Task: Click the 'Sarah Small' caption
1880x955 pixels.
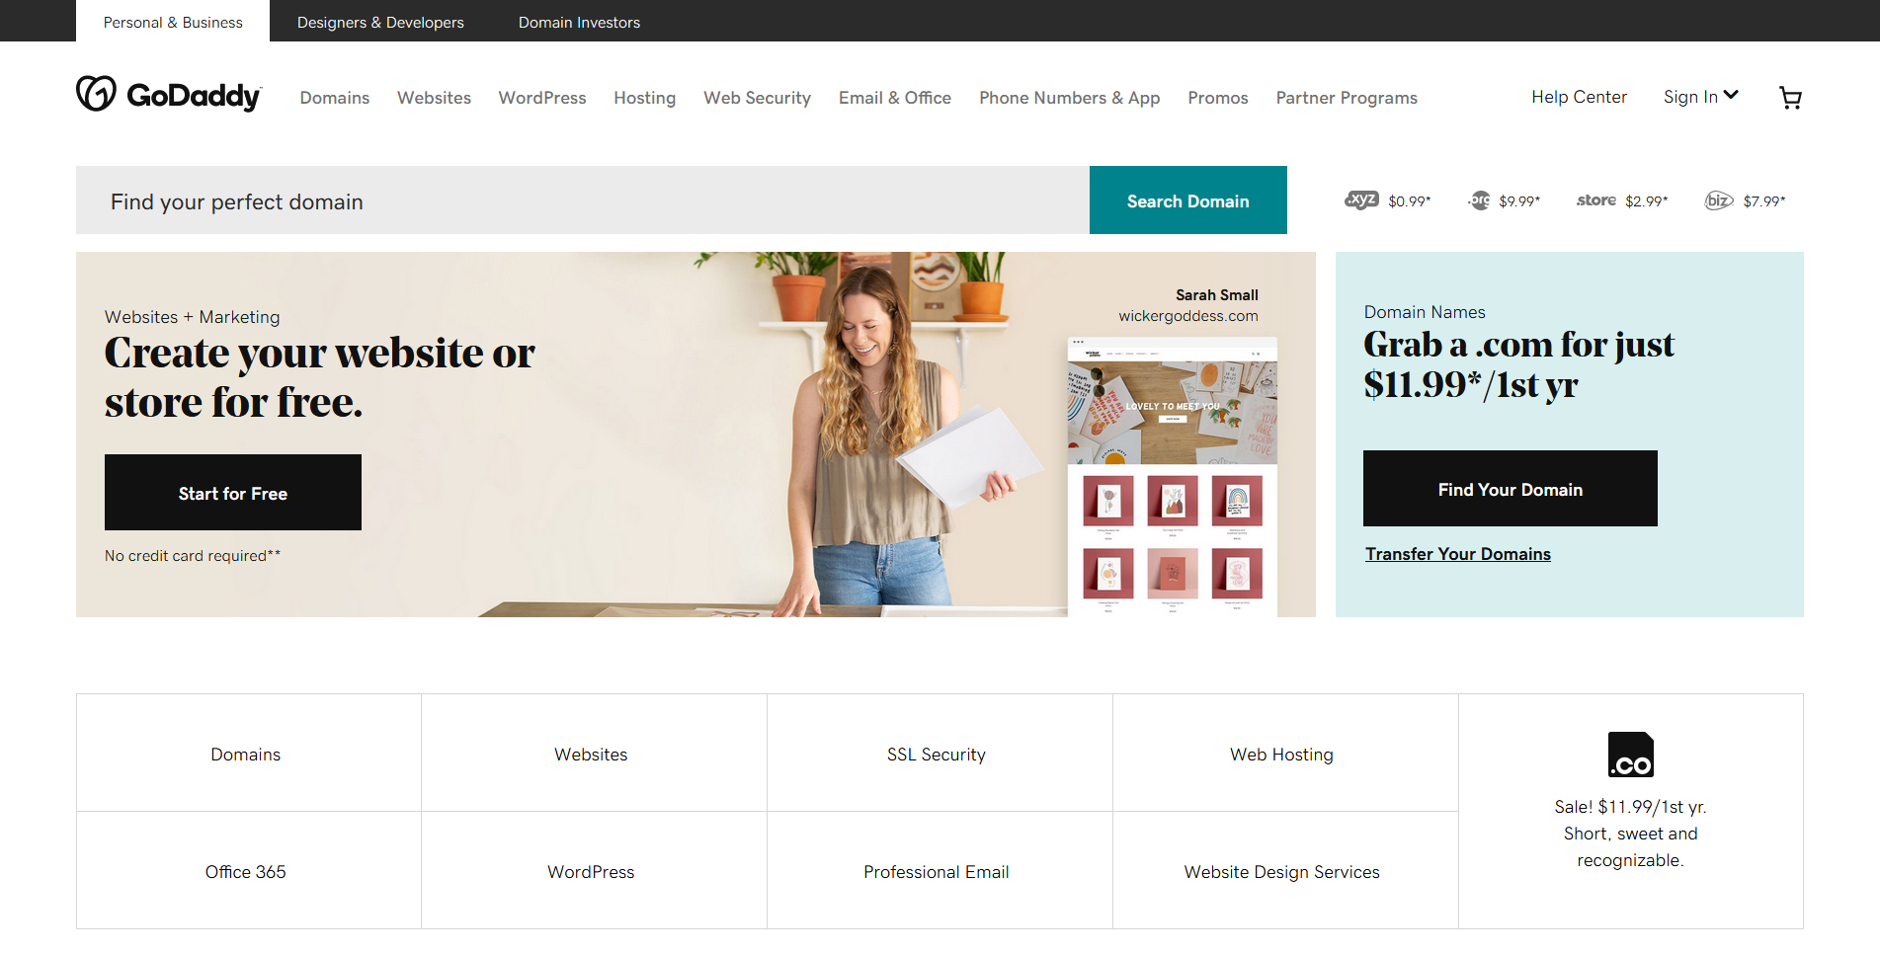Action: coord(1217,294)
